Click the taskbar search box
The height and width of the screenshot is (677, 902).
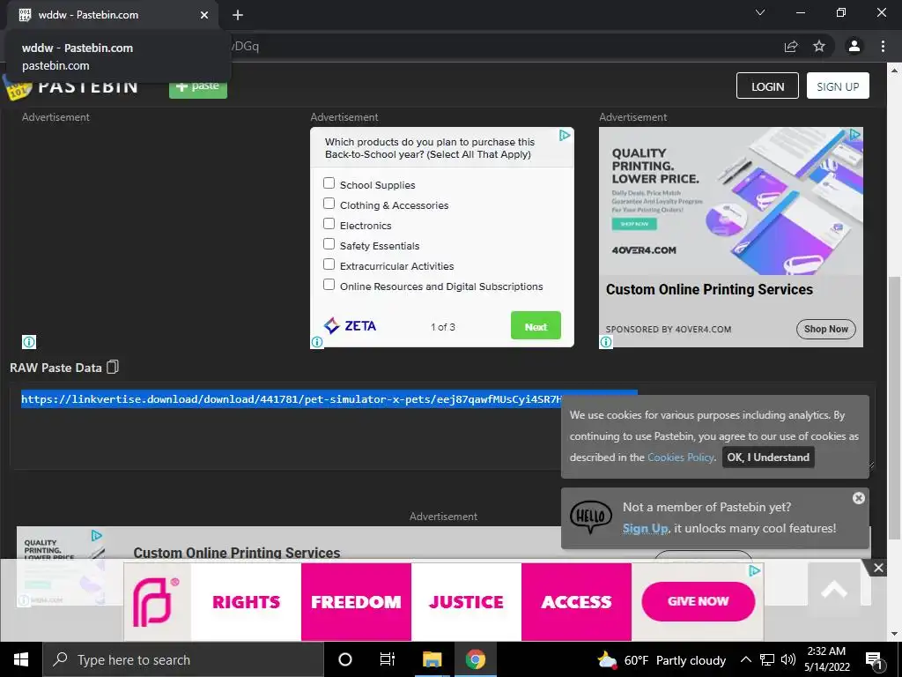point(183,659)
